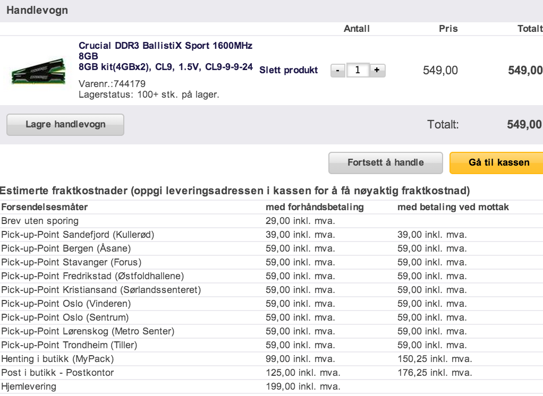Screen dimensions: 543x396
Task: Increase quantity with the plus button
Action: point(377,71)
